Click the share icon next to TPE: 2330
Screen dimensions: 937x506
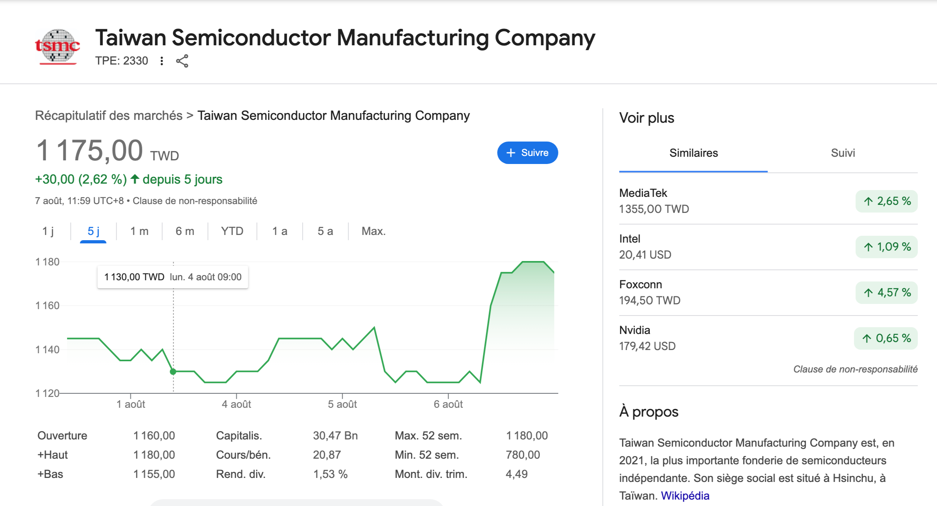coord(182,61)
